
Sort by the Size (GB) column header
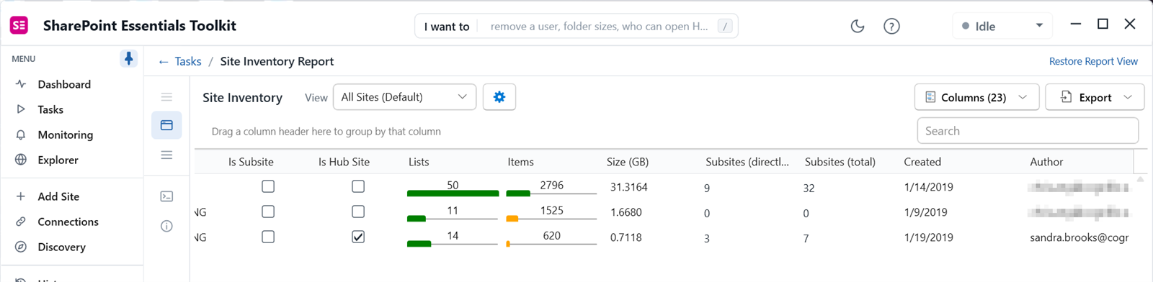628,162
